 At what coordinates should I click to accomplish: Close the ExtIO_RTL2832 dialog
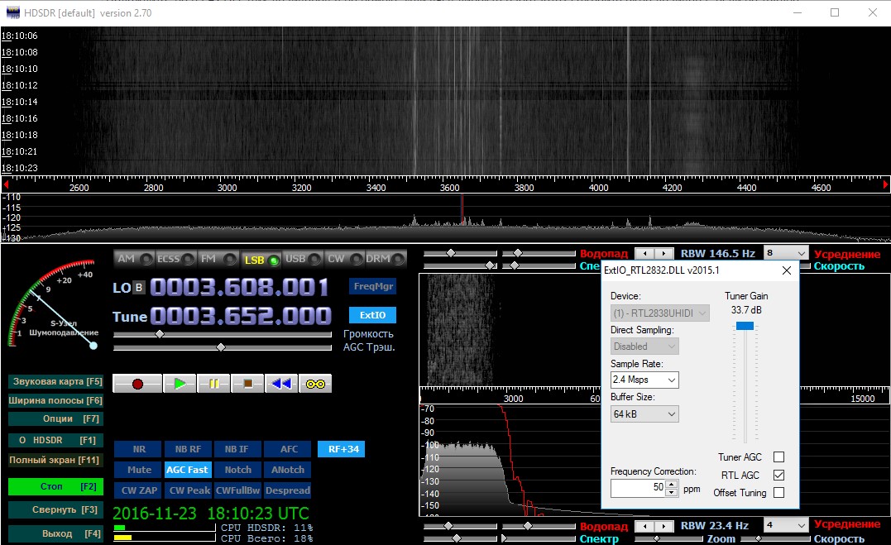coord(787,270)
